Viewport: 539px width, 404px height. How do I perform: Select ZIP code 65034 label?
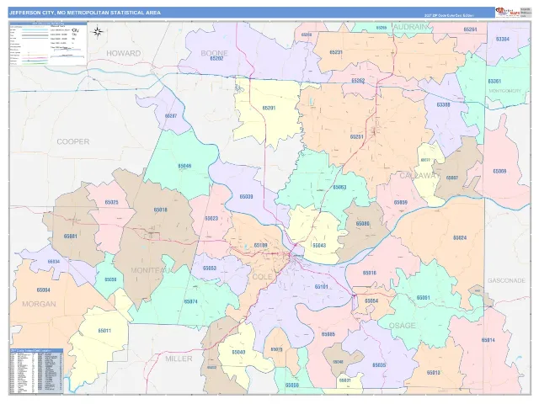pyautogui.click(x=54, y=262)
